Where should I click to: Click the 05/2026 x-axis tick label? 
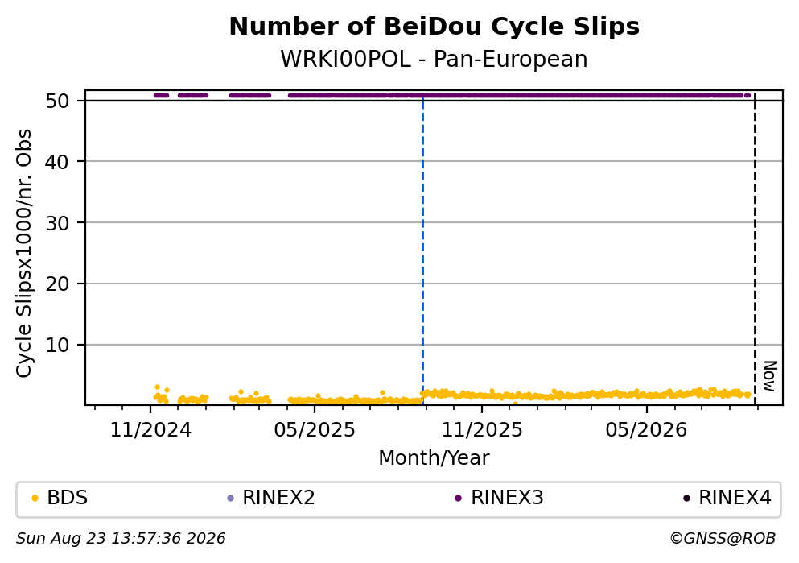pyautogui.click(x=646, y=430)
